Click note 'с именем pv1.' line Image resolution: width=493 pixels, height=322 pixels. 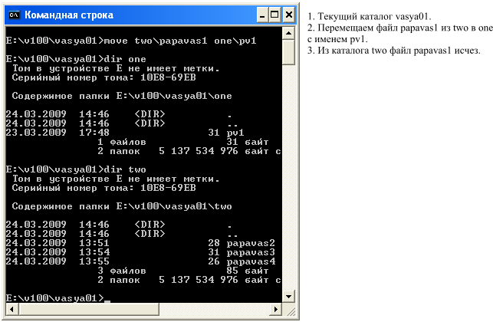click(x=337, y=39)
